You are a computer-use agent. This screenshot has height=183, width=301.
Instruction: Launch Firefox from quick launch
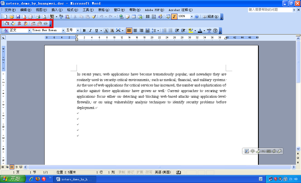coord(38,179)
